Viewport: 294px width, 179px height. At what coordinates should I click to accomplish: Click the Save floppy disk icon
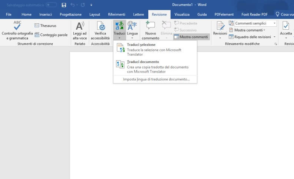coord(64,5)
